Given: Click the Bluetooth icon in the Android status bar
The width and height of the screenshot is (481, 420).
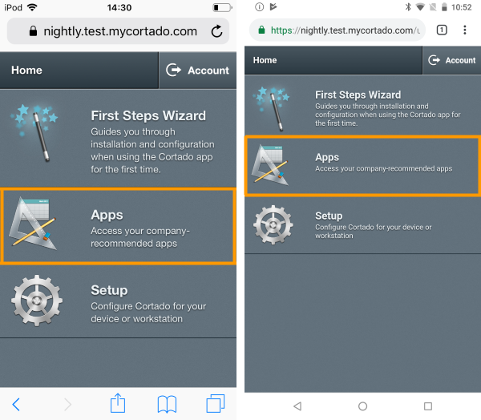Looking at the screenshot, I should click(408, 6).
